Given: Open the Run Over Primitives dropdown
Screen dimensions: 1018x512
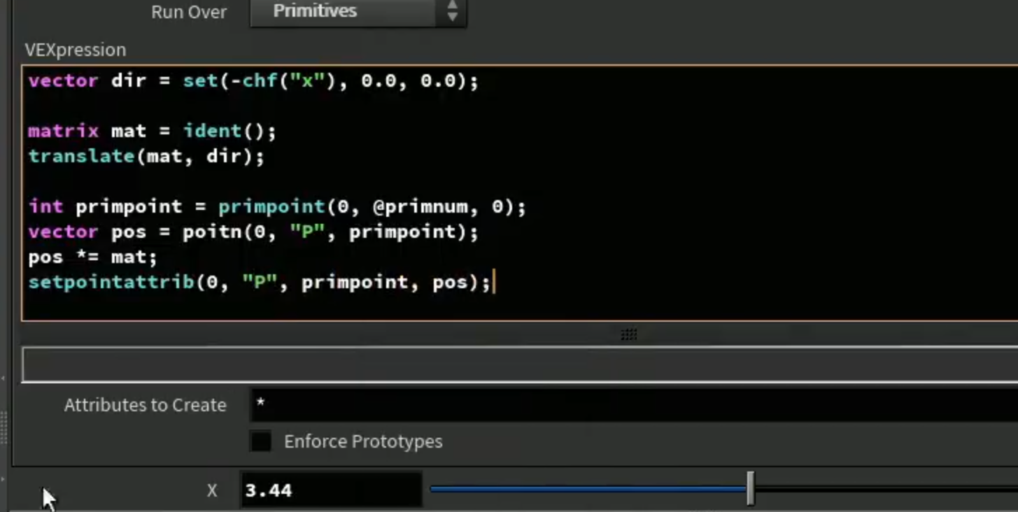Looking at the screenshot, I should point(358,12).
